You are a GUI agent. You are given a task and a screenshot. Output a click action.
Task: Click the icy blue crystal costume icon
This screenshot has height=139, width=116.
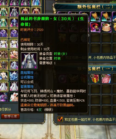[14, 76]
